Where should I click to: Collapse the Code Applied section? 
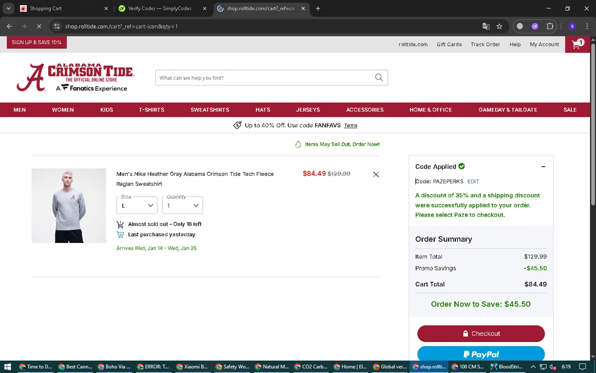coord(543,167)
